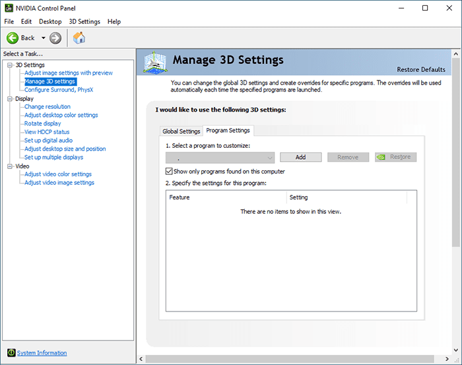This screenshot has width=462, height=365.
Task: Click the Back button label
Action: click(28, 38)
